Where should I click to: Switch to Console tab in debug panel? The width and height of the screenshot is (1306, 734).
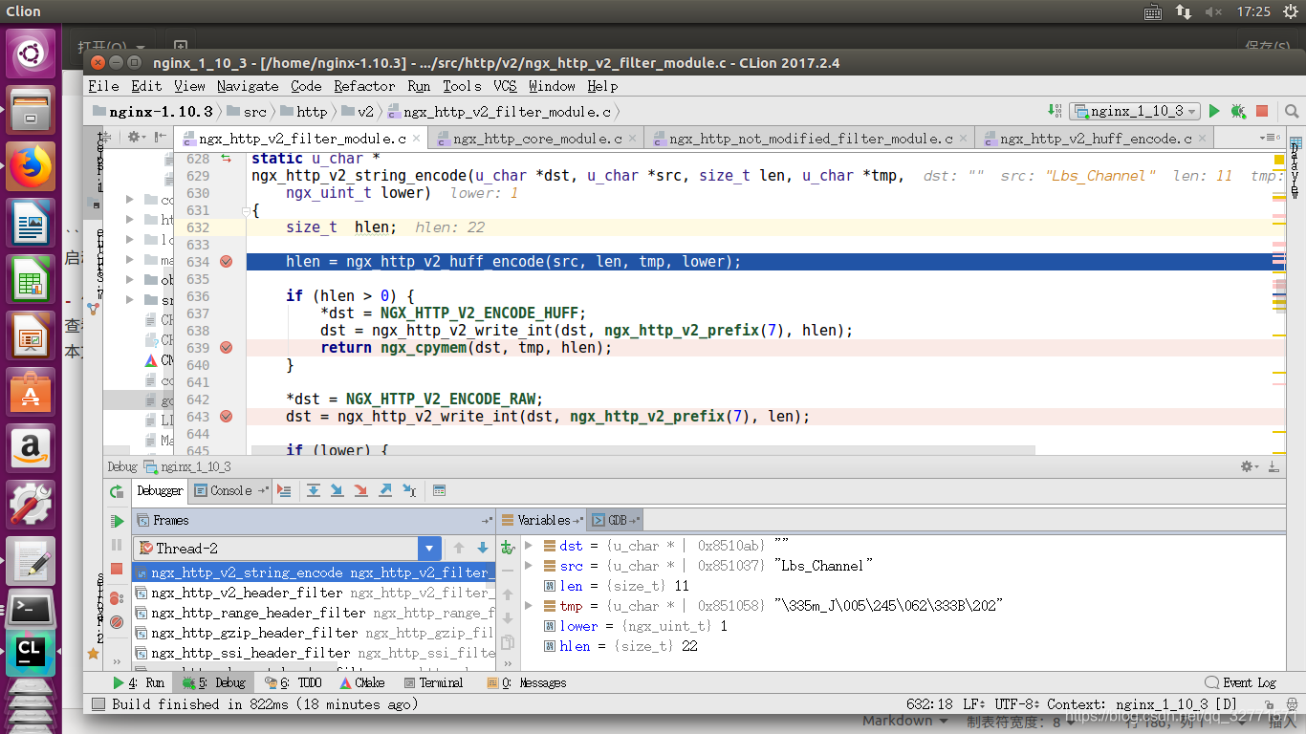230,490
